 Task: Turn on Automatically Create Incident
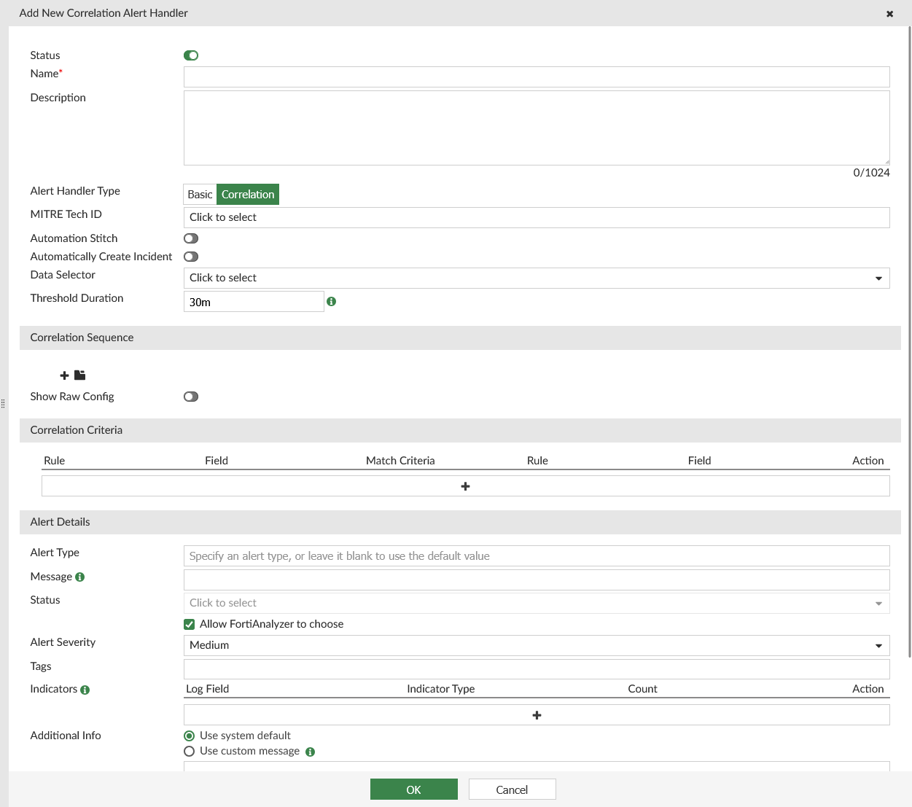(x=191, y=257)
